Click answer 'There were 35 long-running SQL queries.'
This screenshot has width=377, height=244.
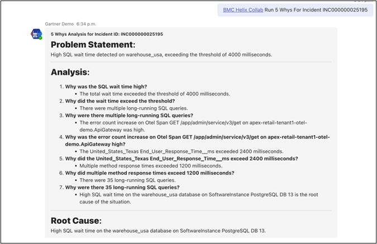[128, 180]
